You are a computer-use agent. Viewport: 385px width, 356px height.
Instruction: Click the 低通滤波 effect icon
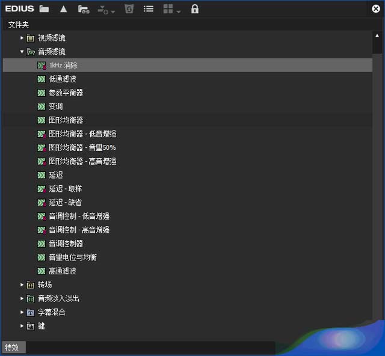42,79
